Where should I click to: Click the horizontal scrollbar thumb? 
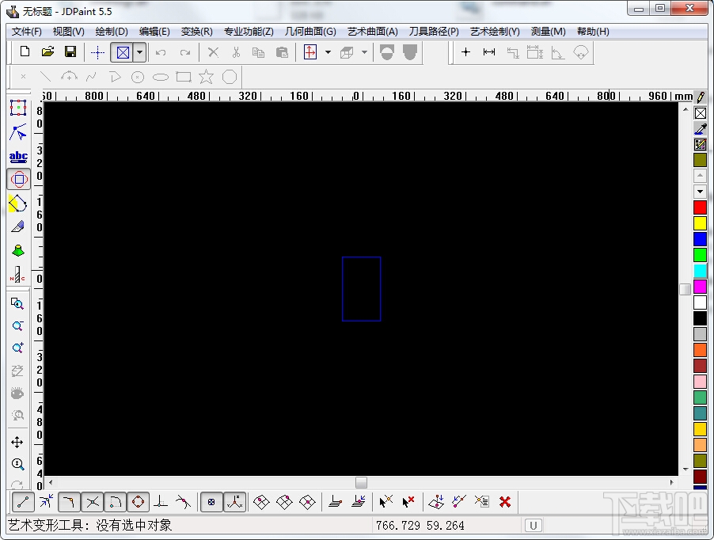pos(361,482)
